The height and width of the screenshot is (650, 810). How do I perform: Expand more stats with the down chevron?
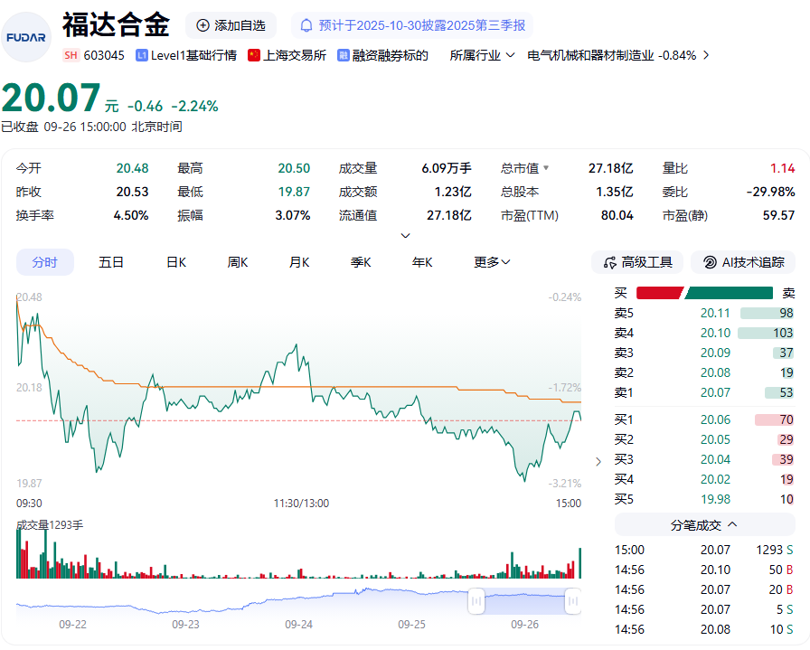[406, 236]
